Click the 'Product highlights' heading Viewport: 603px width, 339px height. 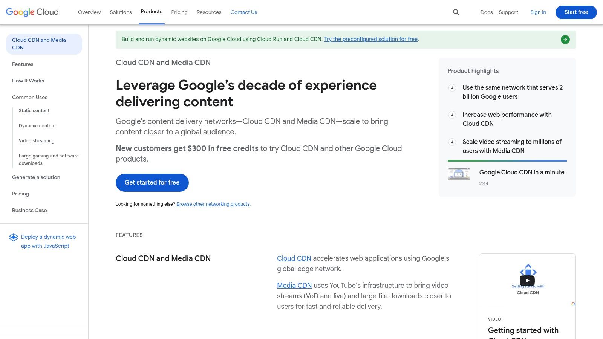tap(473, 71)
